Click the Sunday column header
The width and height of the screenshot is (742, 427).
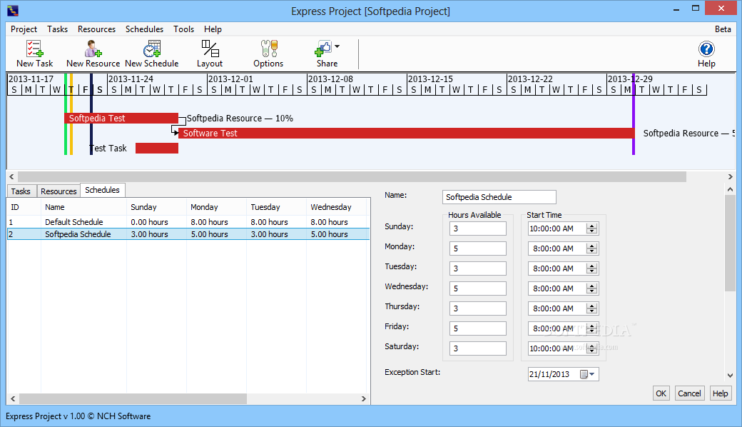157,207
